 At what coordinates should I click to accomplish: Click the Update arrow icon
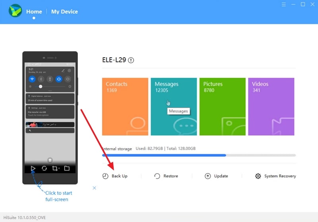pyautogui.click(x=207, y=176)
